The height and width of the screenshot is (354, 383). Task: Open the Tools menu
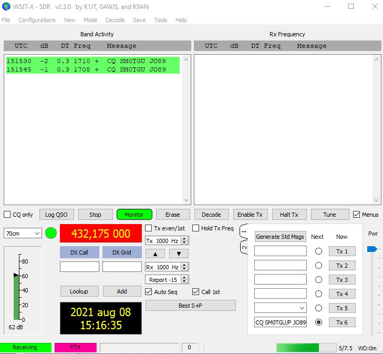click(x=160, y=20)
